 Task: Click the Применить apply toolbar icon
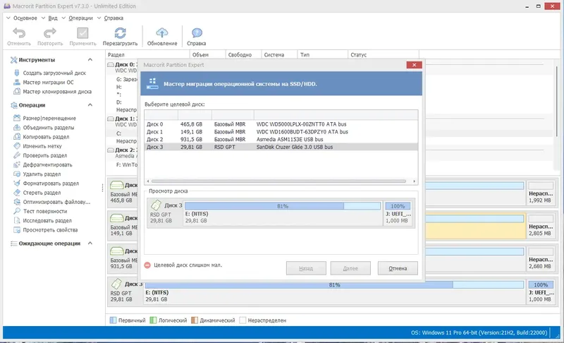(82, 33)
